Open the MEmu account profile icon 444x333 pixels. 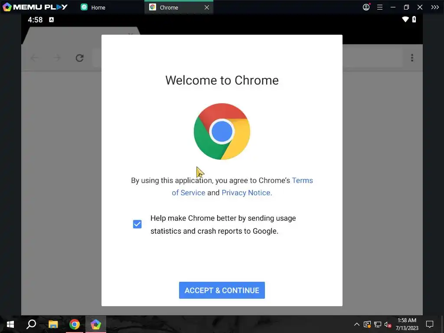click(x=366, y=7)
